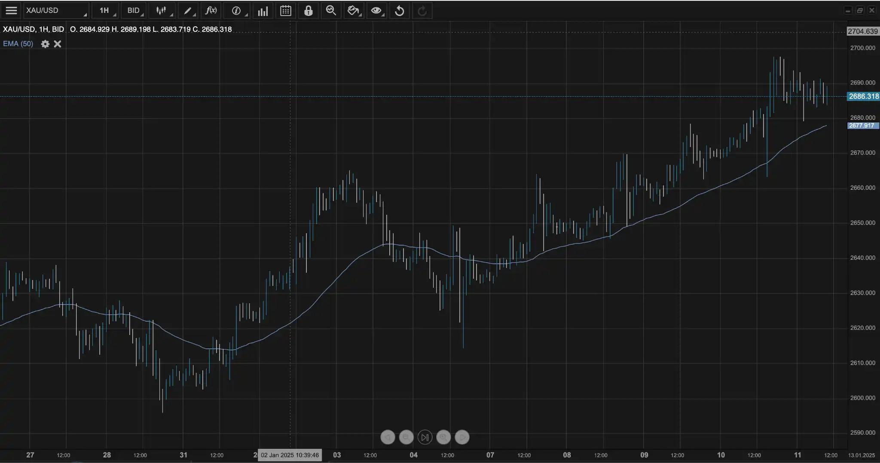
Task: Open the calendar date picker icon
Action: pos(286,10)
